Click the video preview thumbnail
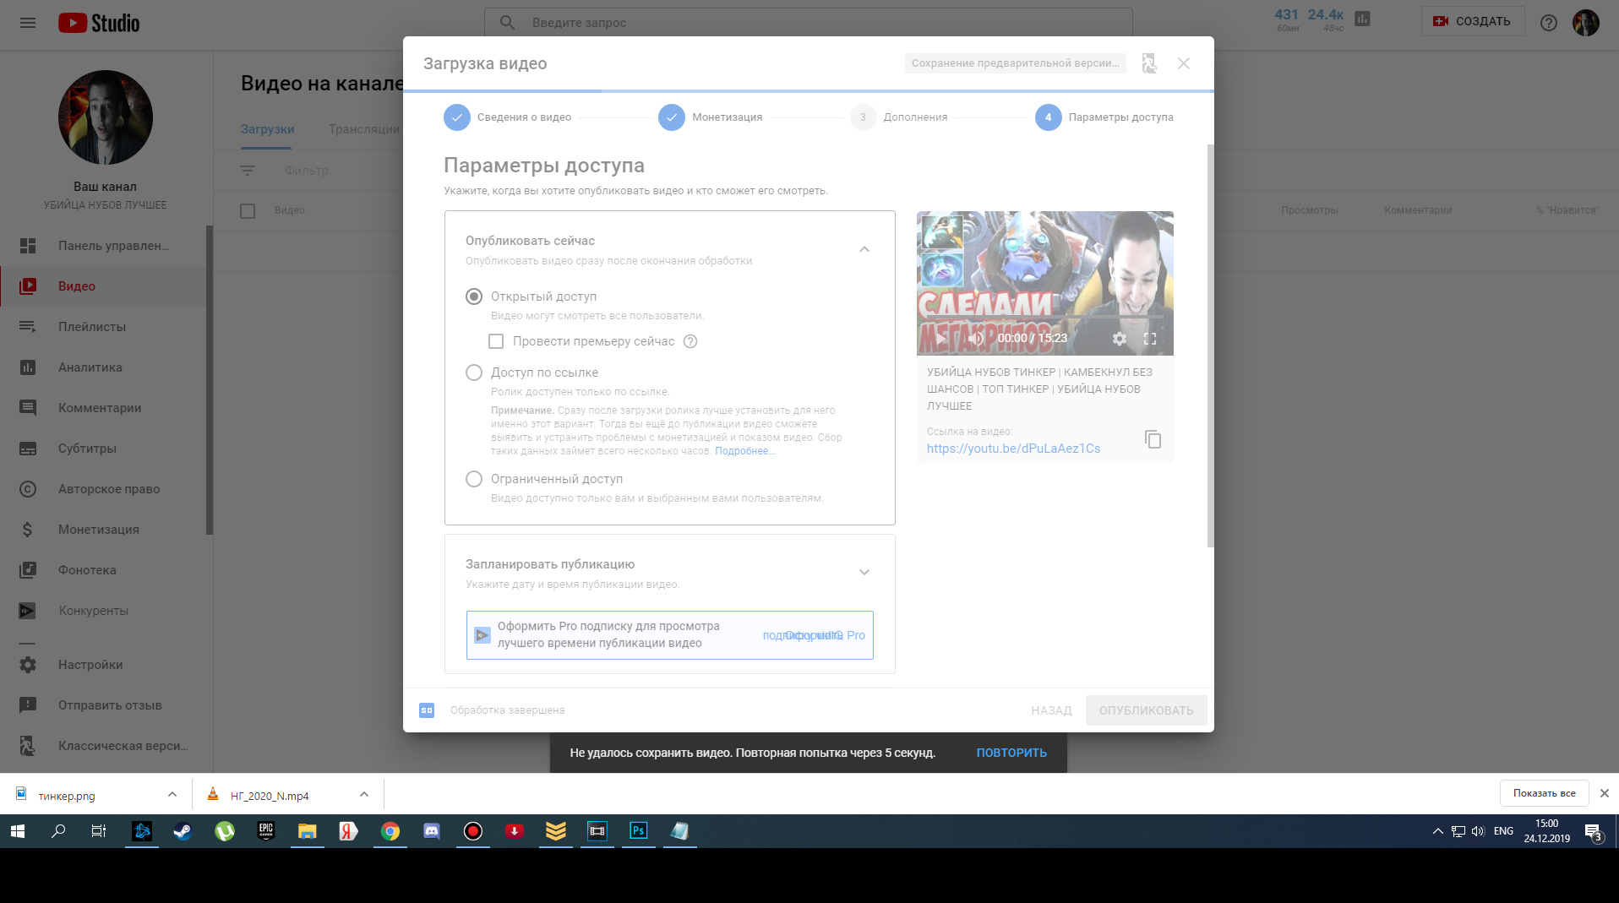 point(1044,283)
